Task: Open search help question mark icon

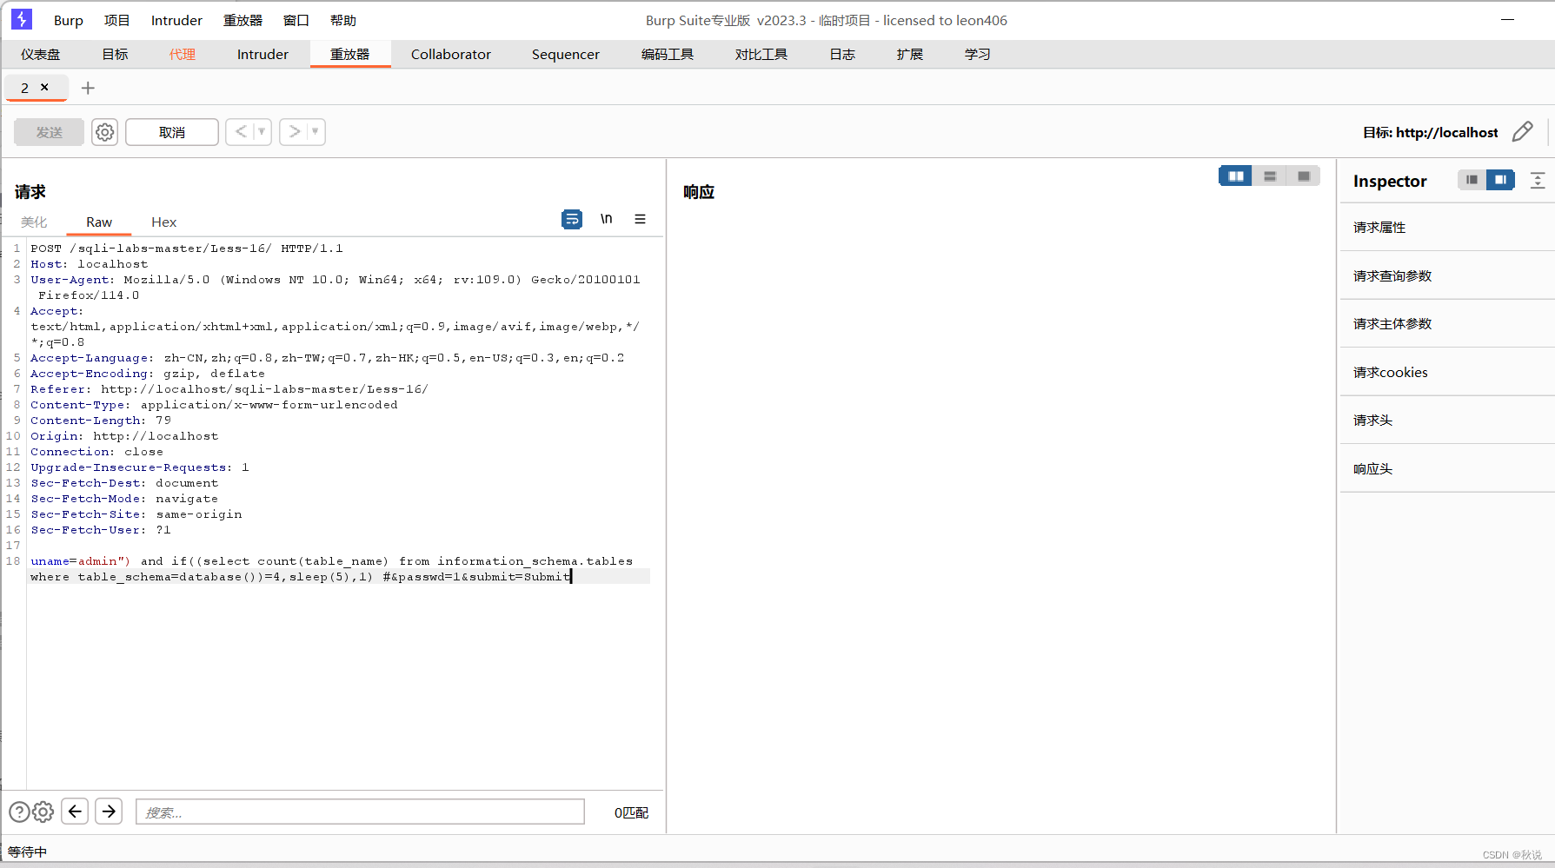Action: (x=19, y=812)
